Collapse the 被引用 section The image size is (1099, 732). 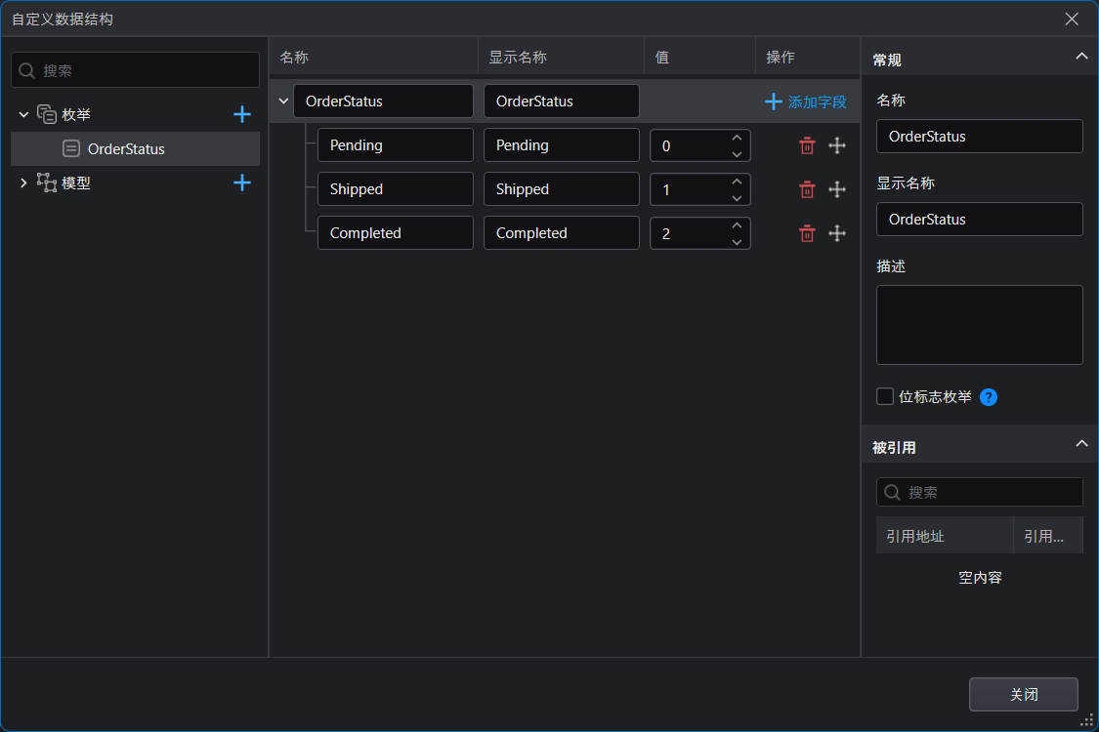[1081, 443]
